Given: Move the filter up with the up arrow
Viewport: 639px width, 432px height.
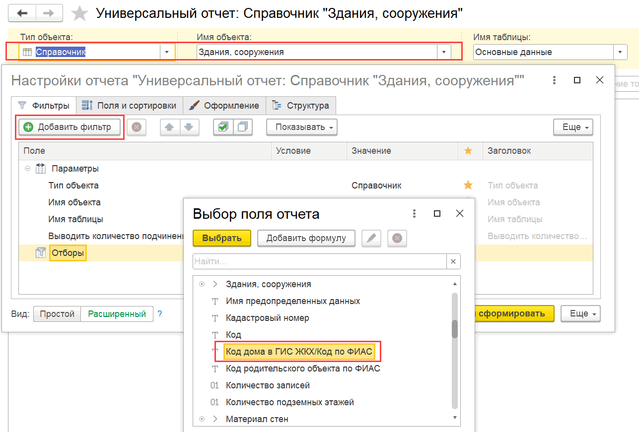Looking at the screenshot, I should tap(169, 127).
